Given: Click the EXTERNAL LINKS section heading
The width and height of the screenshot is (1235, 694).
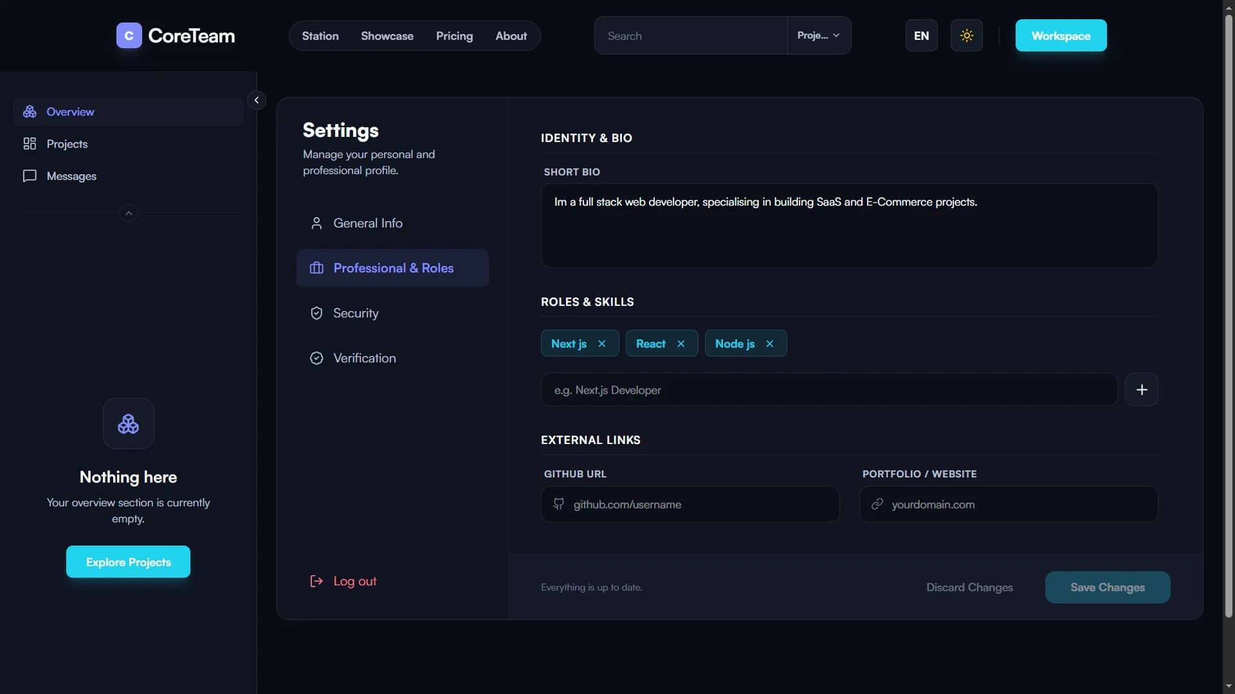Looking at the screenshot, I should click(590, 440).
